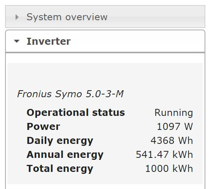
Task: Click the 541.47 kWh value
Action: click(164, 154)
